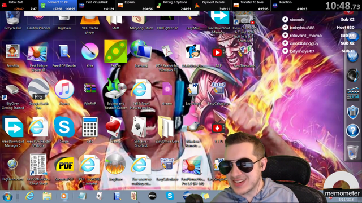The height and width of the screenshot is (203, 362).
Task: Select the Transfer To Boss split
Action: (x=251, y=6)
